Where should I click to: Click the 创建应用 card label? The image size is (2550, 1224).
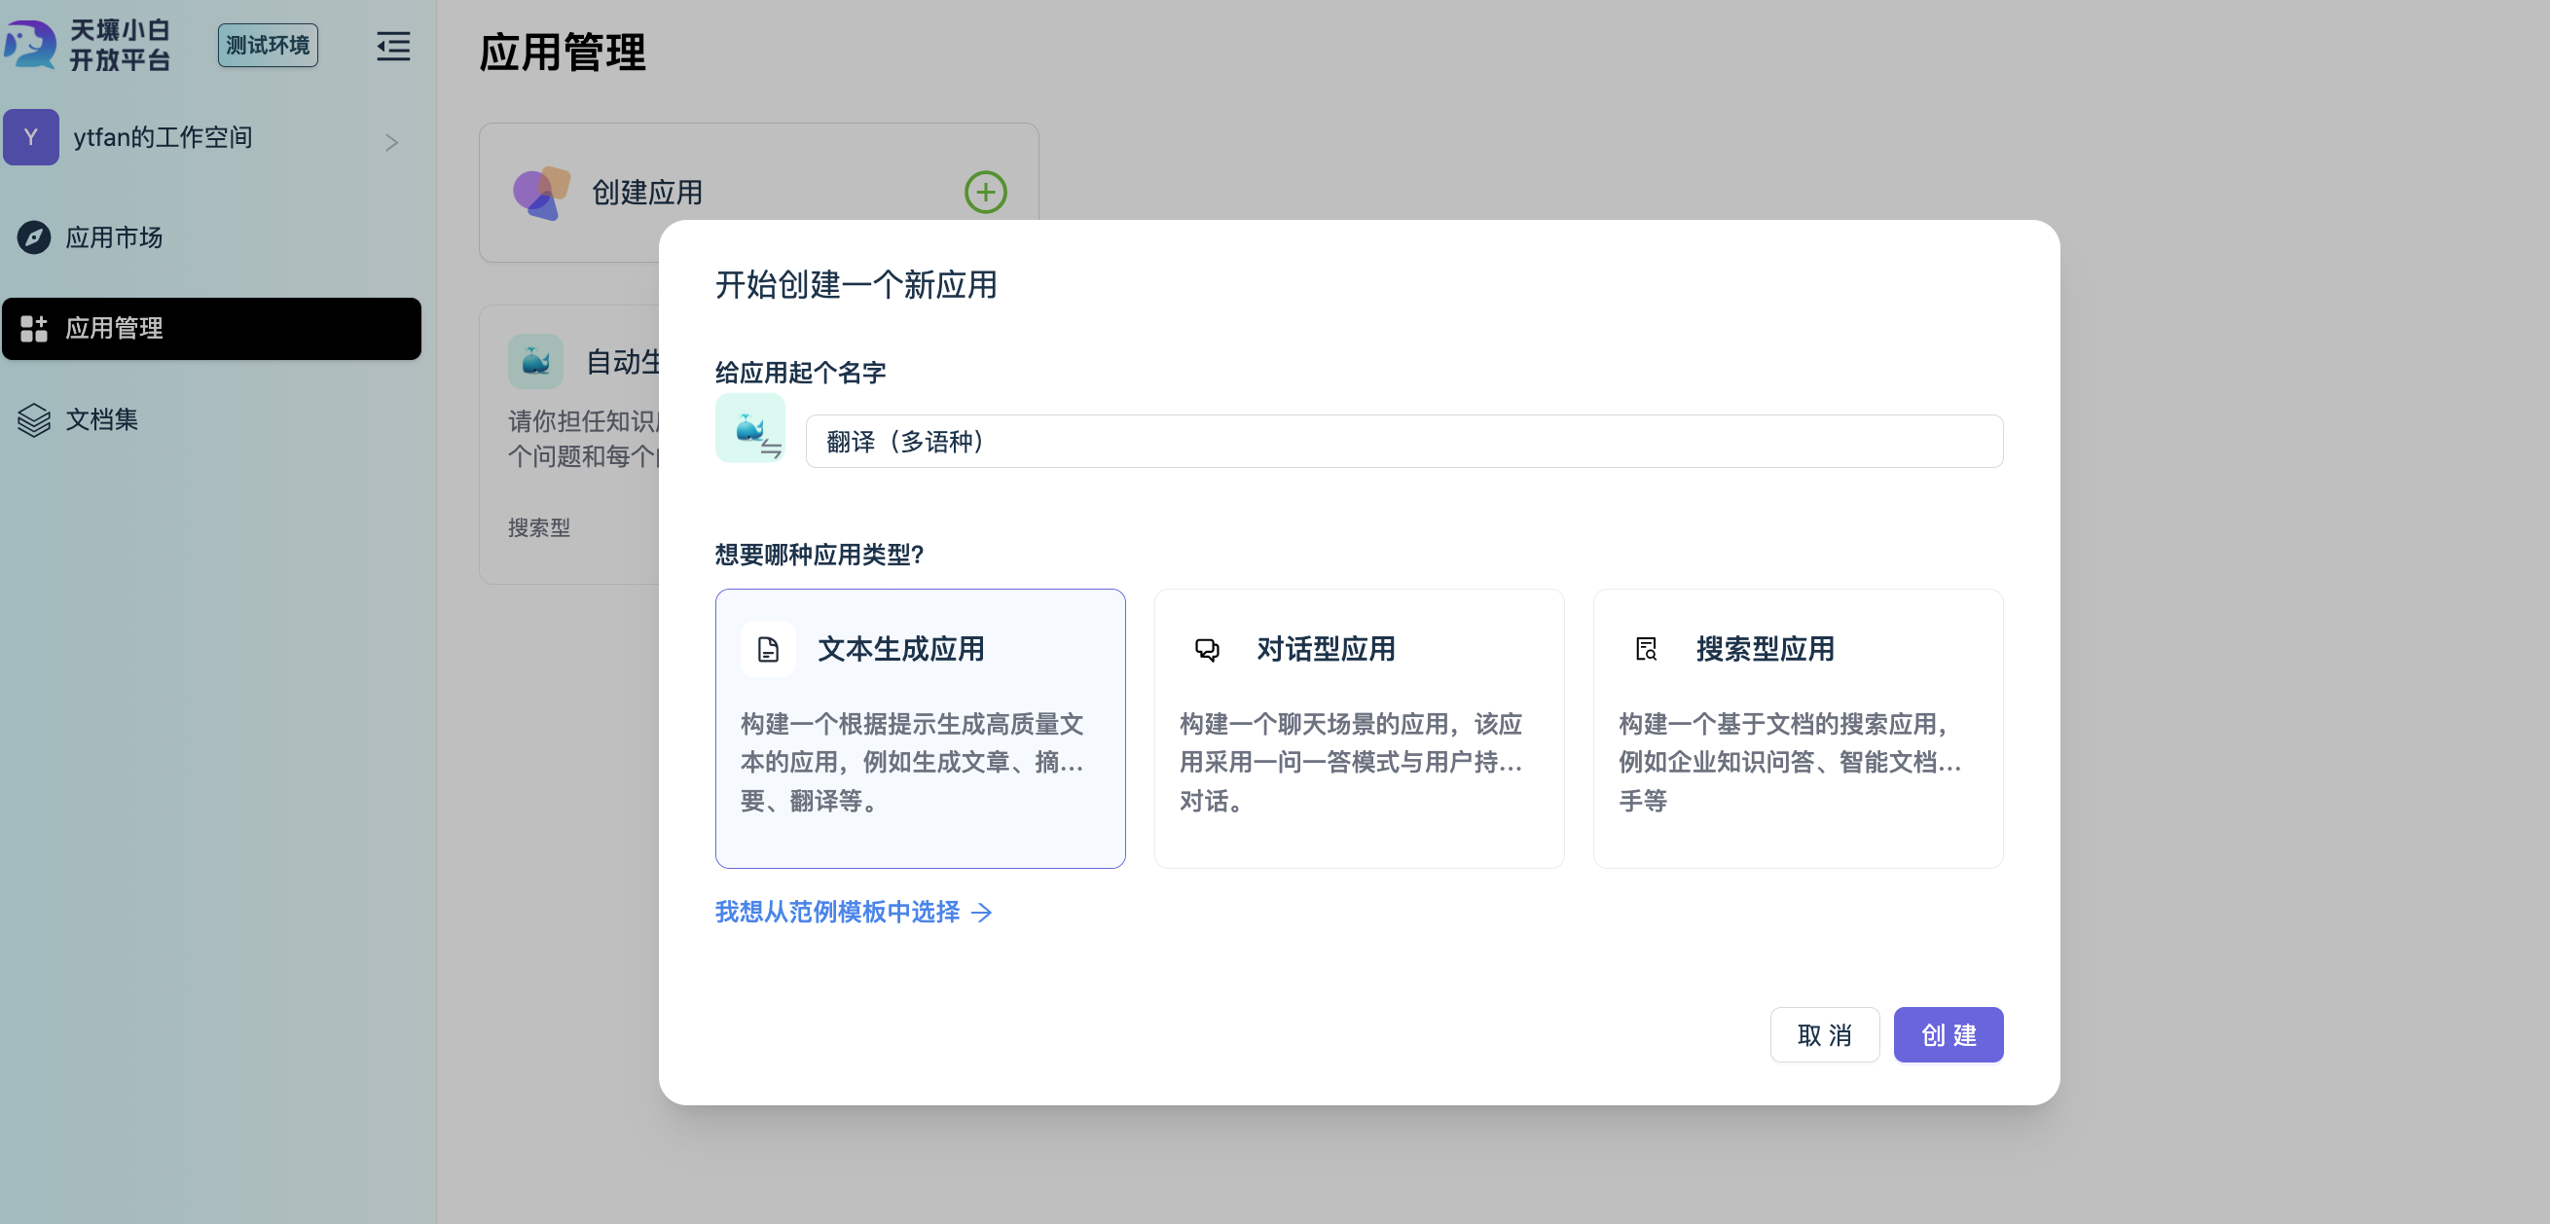[647, 193]
